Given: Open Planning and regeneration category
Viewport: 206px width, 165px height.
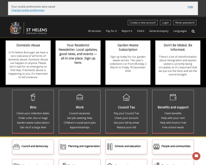Looking at the screenshot, I should [x=80, y=147].
